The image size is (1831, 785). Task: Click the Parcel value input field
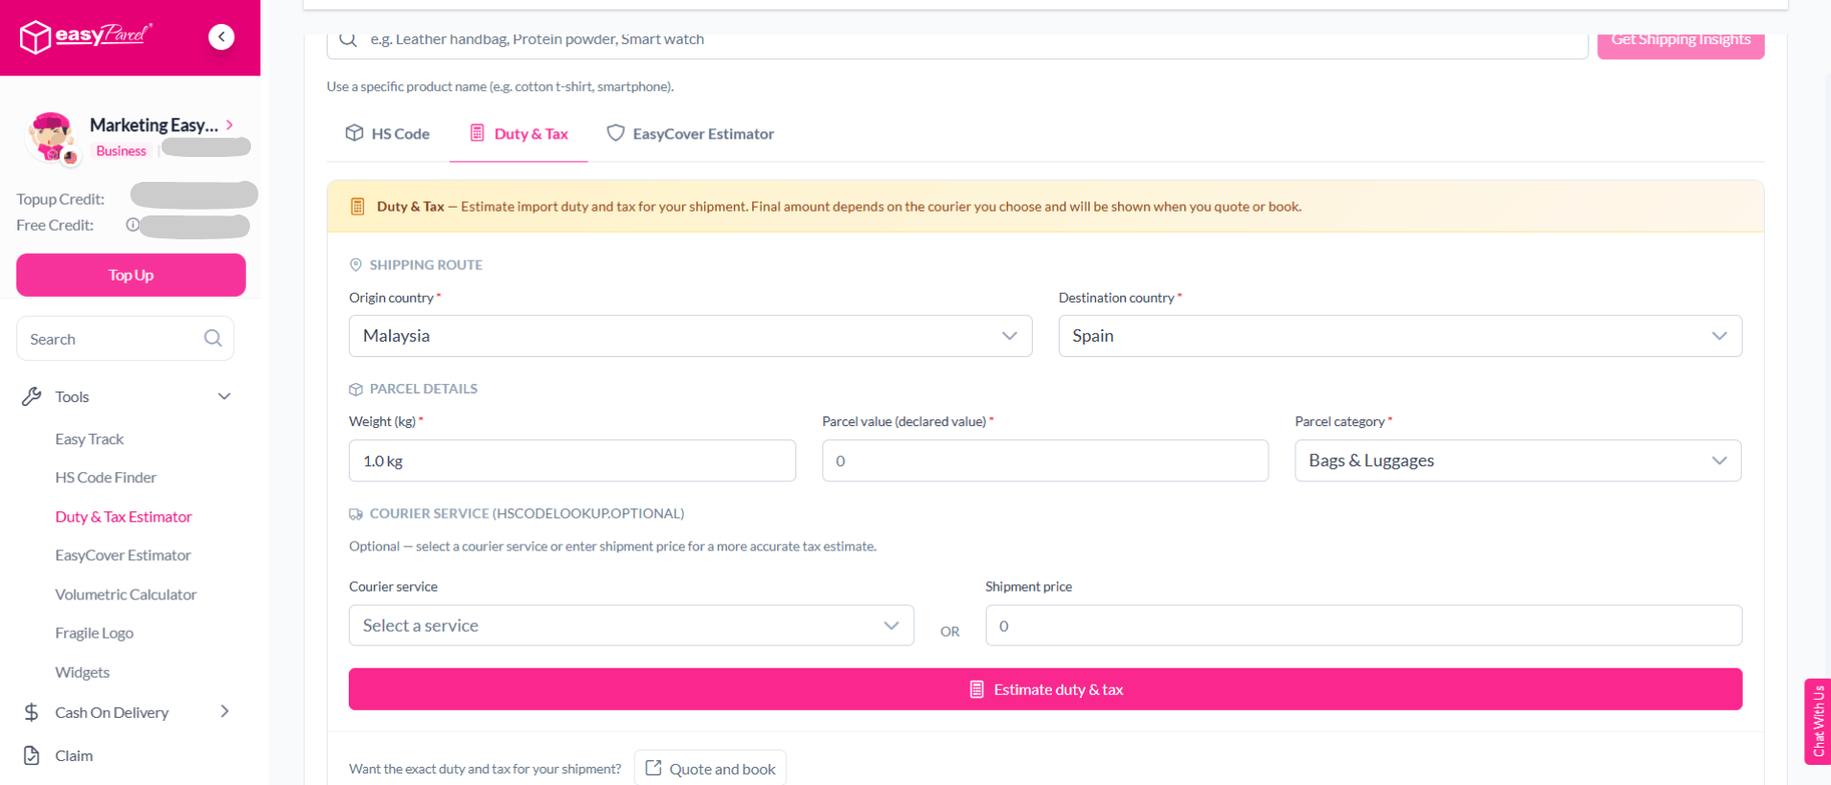pos(1045,460)
